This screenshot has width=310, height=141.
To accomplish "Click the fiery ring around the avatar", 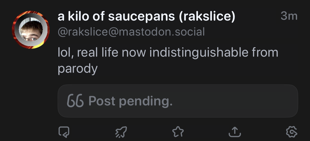I will (x=16, y=25).
